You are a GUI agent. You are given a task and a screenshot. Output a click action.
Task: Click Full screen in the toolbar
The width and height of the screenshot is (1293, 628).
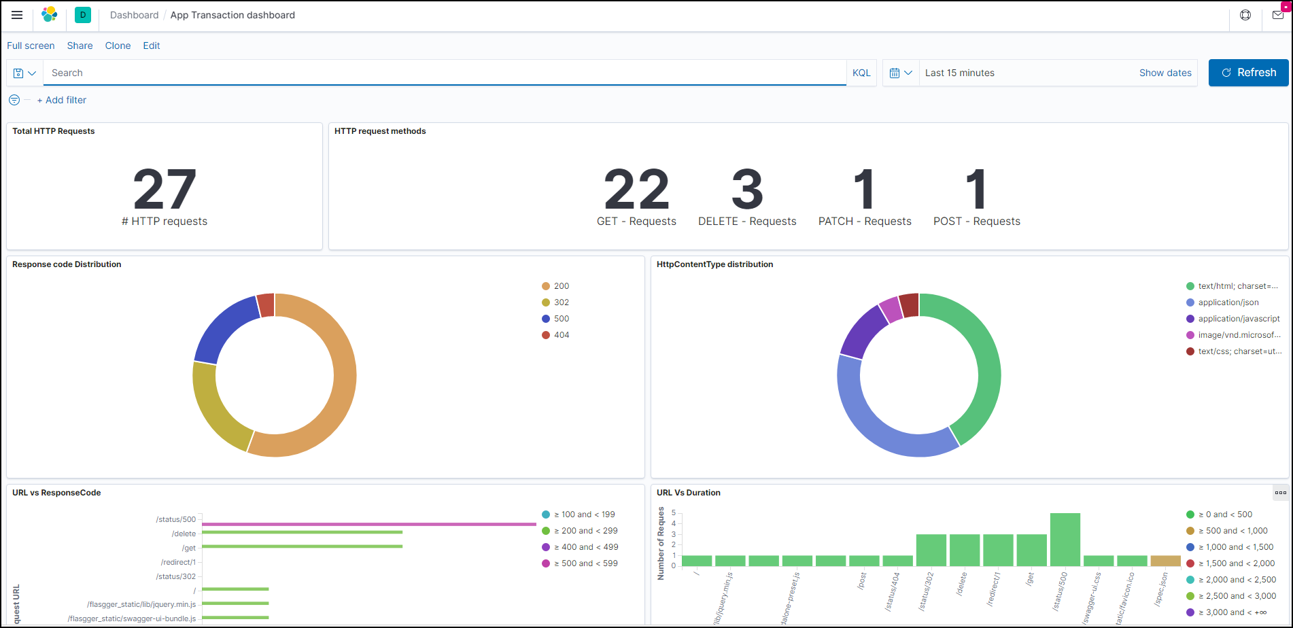click(31, 46)
